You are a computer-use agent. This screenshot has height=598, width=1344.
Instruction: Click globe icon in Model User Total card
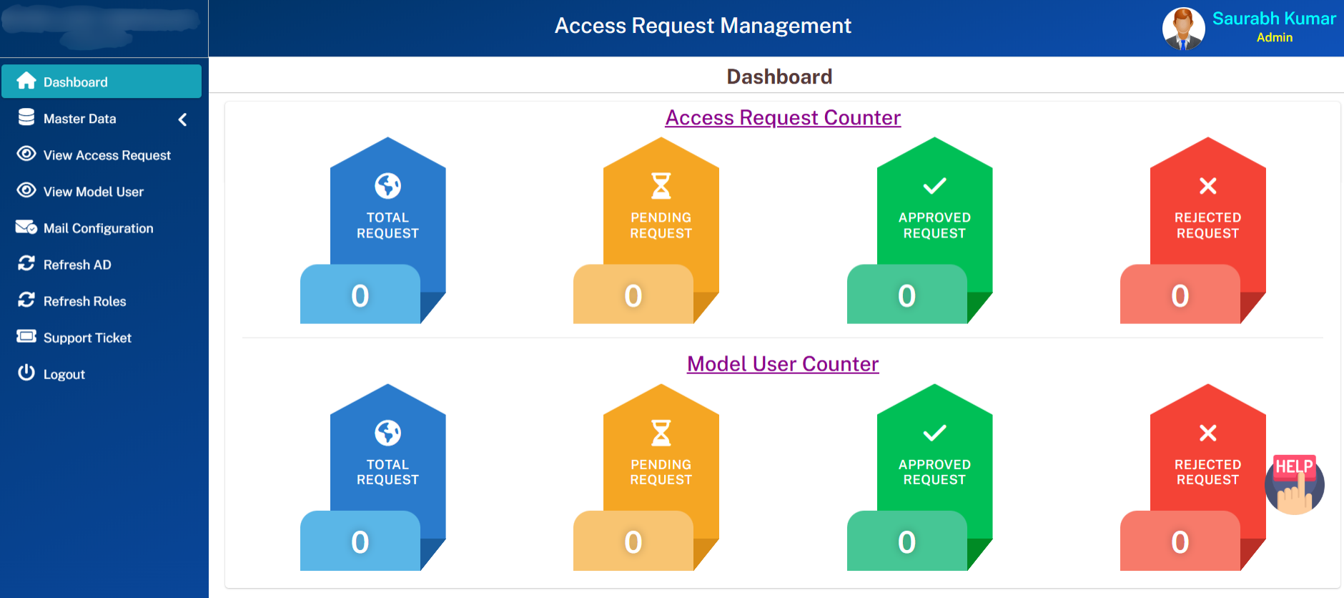[388, 433]
